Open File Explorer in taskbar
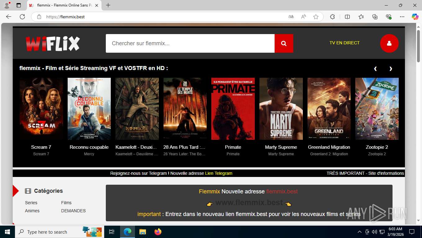422x238 pixels. click(x=142, y=232)
